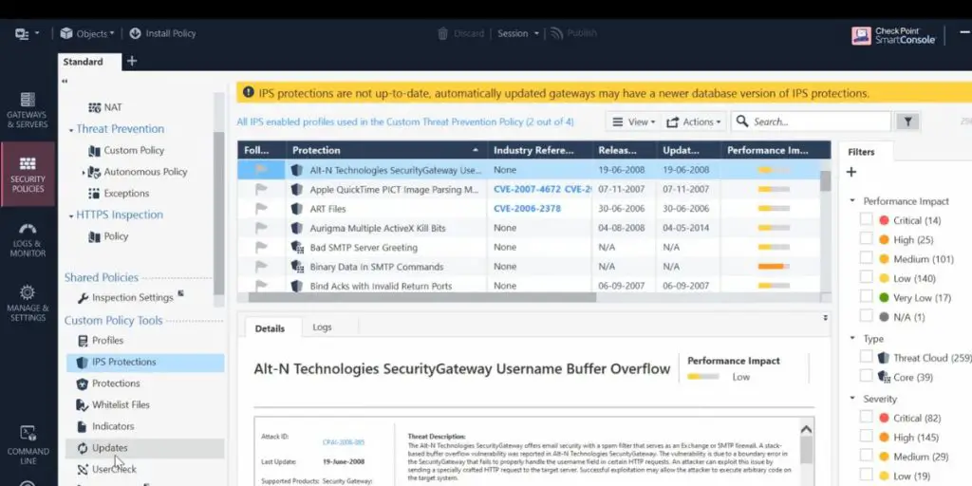The image size is (972, 486).
Task: Collapse the Performance Impact filter group
Action: point(852,201)
